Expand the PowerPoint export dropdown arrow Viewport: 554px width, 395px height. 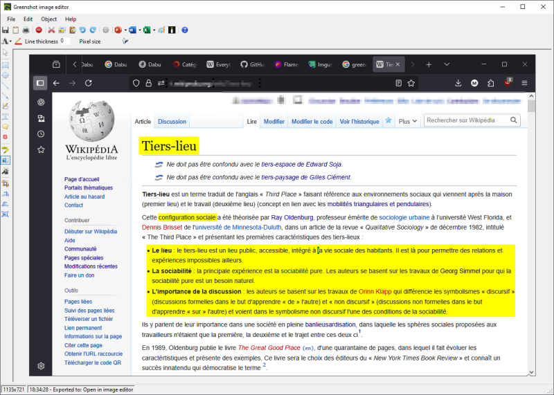click(x=125, y=30)
